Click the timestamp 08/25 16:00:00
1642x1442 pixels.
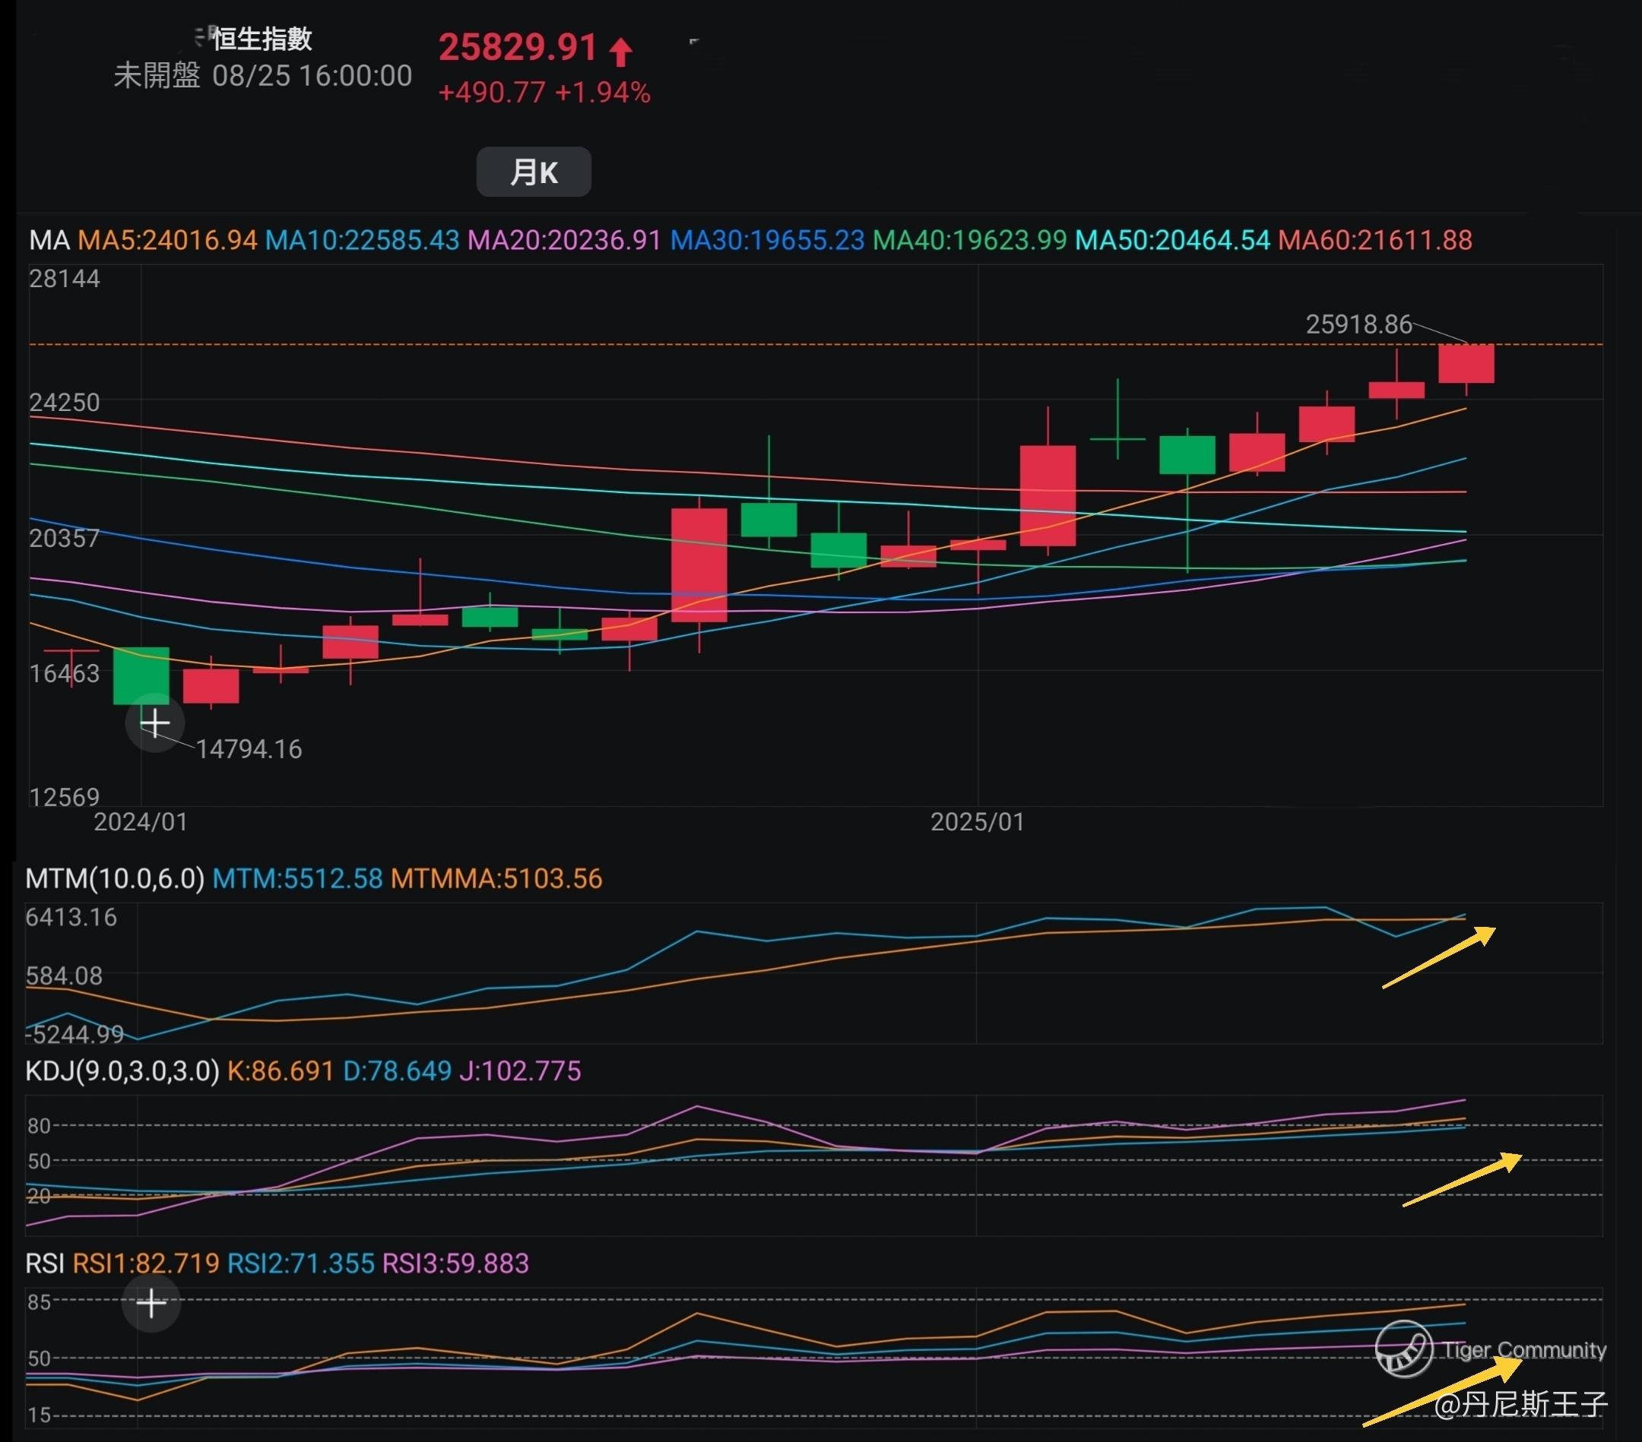312,75
